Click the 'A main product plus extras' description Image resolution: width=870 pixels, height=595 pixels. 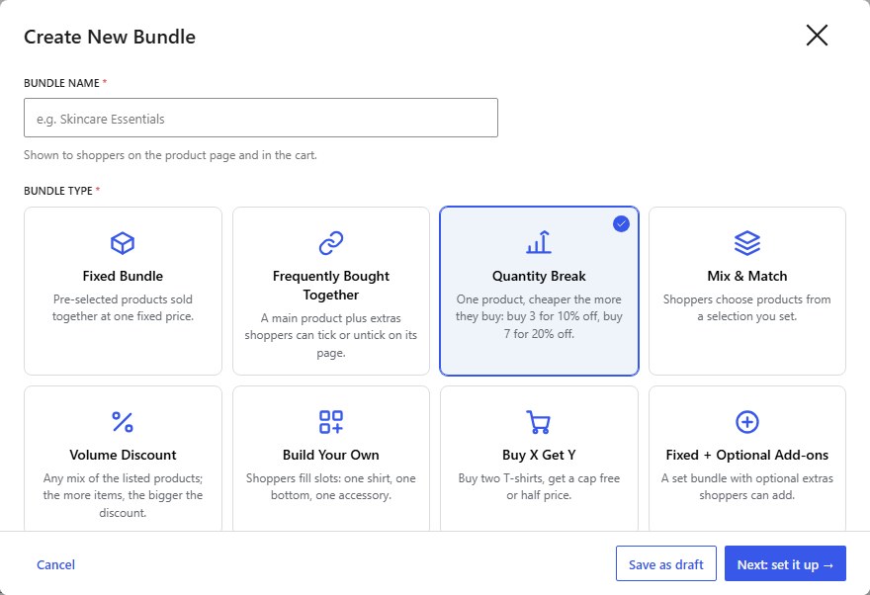pyautogui.click(x=330, y=335)
